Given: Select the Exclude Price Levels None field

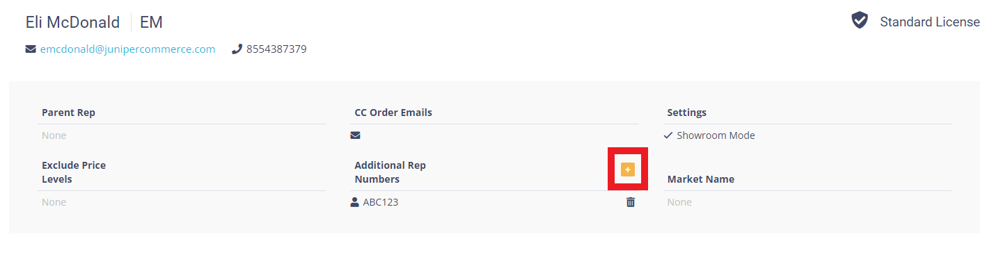Looking at the screenshot, I should (x=184, y=202).
